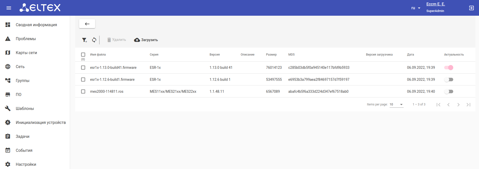Refresh the firmware list
Screen dimensions: 479x169
(94, 40)
